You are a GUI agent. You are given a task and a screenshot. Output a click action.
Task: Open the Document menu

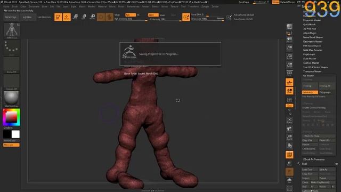34,6
